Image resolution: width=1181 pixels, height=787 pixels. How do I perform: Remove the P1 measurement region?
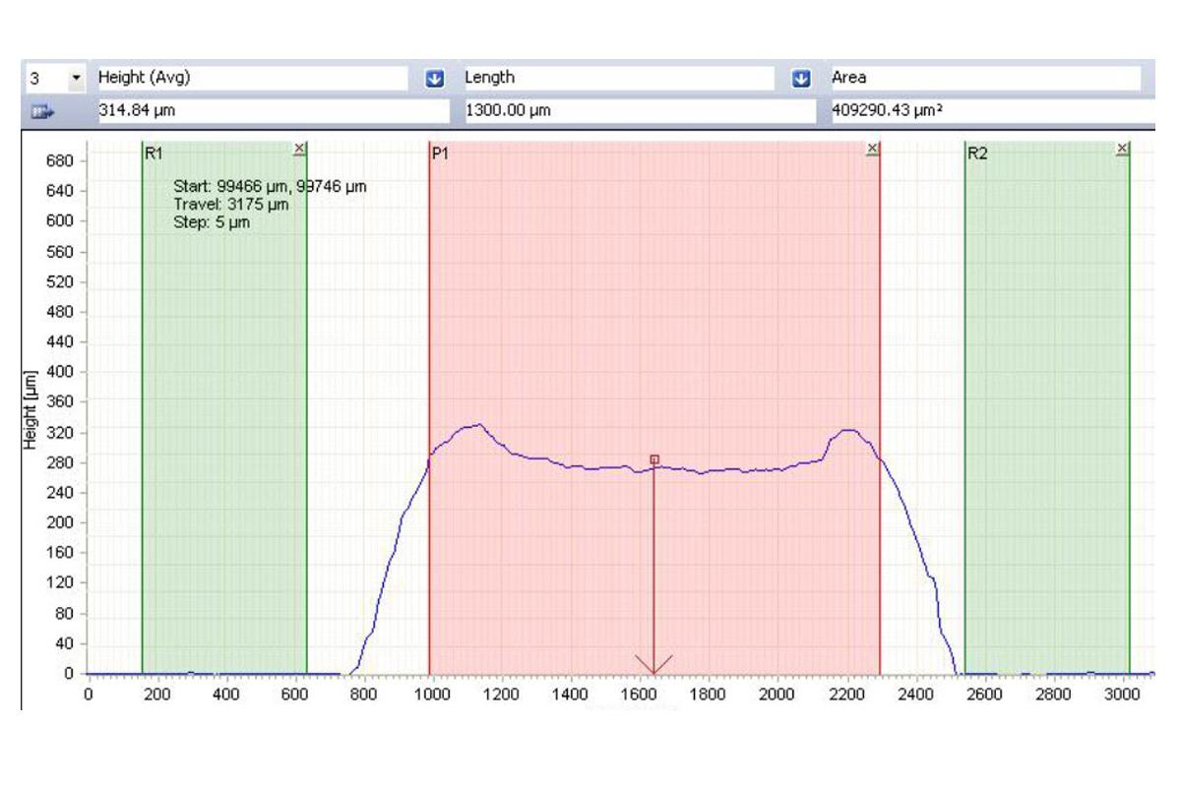point(872,149)
